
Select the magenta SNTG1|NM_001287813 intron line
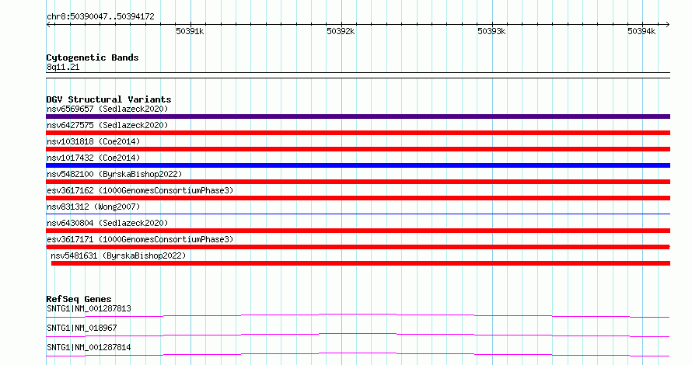pos(358,315)
